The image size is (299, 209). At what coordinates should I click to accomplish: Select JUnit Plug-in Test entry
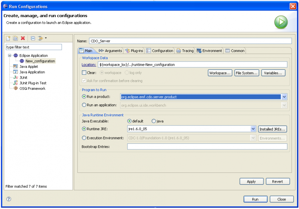[33, 83]
